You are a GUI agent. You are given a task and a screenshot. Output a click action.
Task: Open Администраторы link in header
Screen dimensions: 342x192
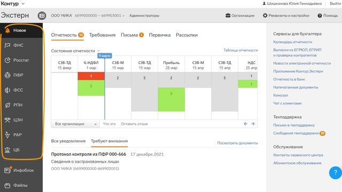(x=144, y=15)
